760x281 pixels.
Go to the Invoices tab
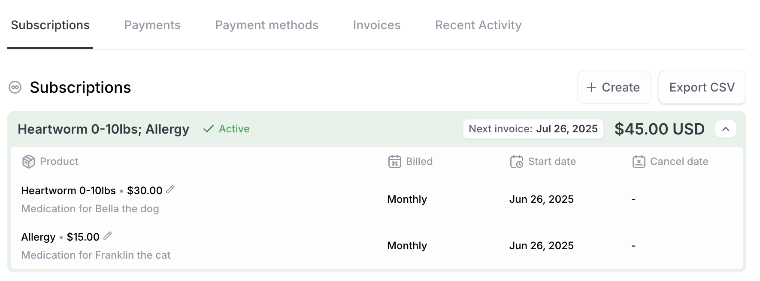pyautogui.click(x=377, y=25)
